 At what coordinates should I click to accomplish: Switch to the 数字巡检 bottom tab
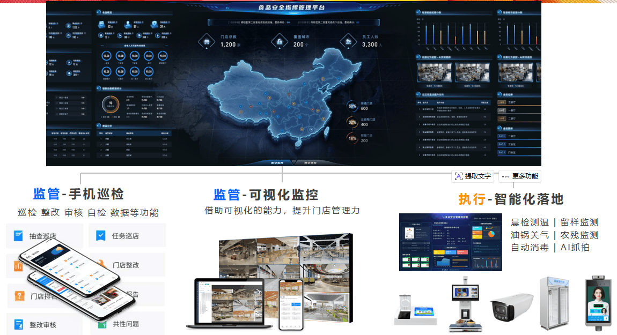(x=311, y=162)
